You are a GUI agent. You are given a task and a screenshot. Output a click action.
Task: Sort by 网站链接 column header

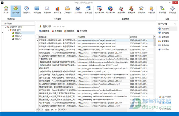pos(103,37)
